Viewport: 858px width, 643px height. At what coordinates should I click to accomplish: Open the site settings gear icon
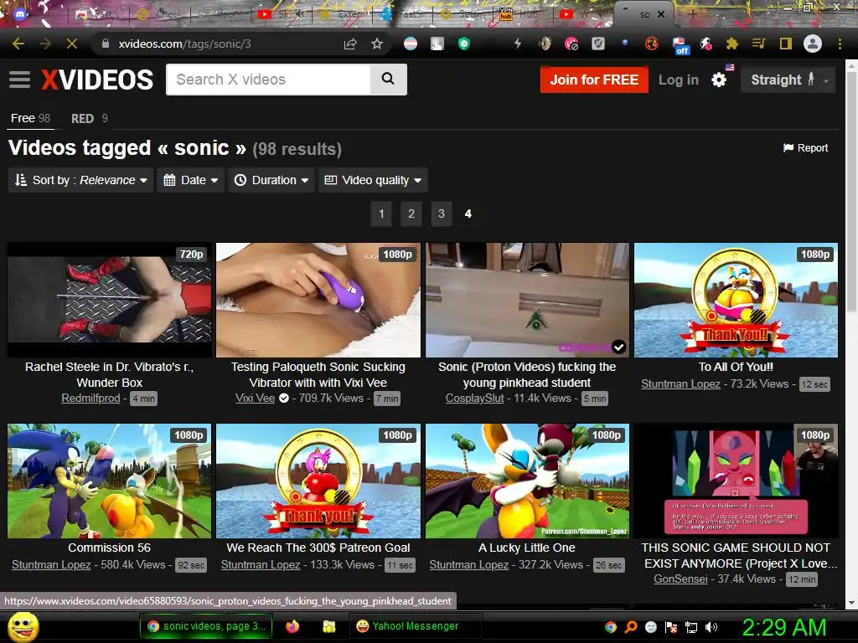(718, 80)
